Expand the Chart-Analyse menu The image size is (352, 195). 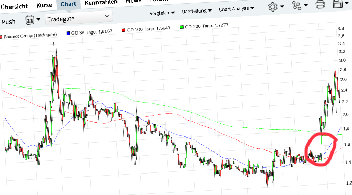pyautogui.click(x=237, y=9)
